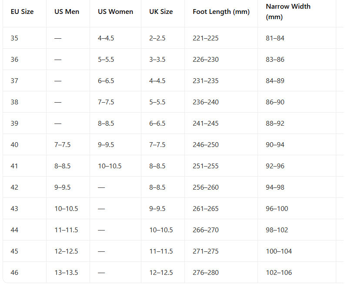The width and height of the screenshot is (345, 284).
Task: Select US Women 4–4.5 cell
Action: pos(106,38)
